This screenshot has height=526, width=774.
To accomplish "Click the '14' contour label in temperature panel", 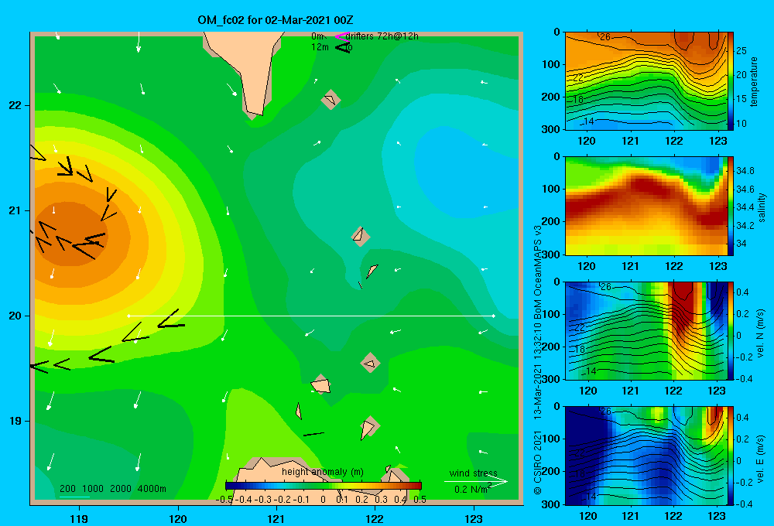I will [588, 121].
